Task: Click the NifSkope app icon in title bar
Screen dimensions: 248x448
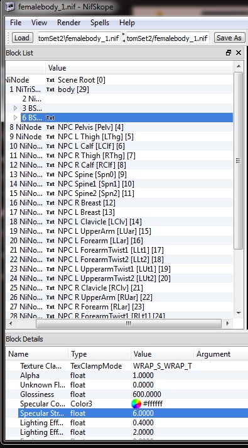Action: pos(9,6)
